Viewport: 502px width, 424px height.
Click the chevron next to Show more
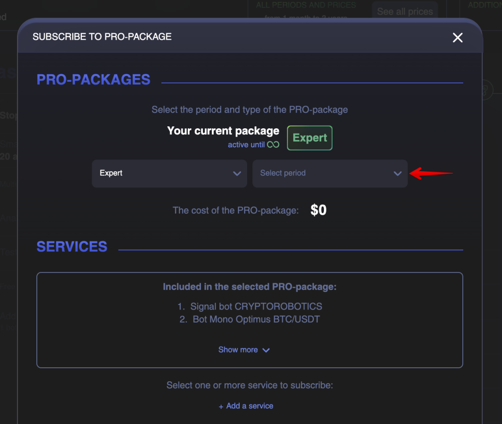(x=266, y=351)
